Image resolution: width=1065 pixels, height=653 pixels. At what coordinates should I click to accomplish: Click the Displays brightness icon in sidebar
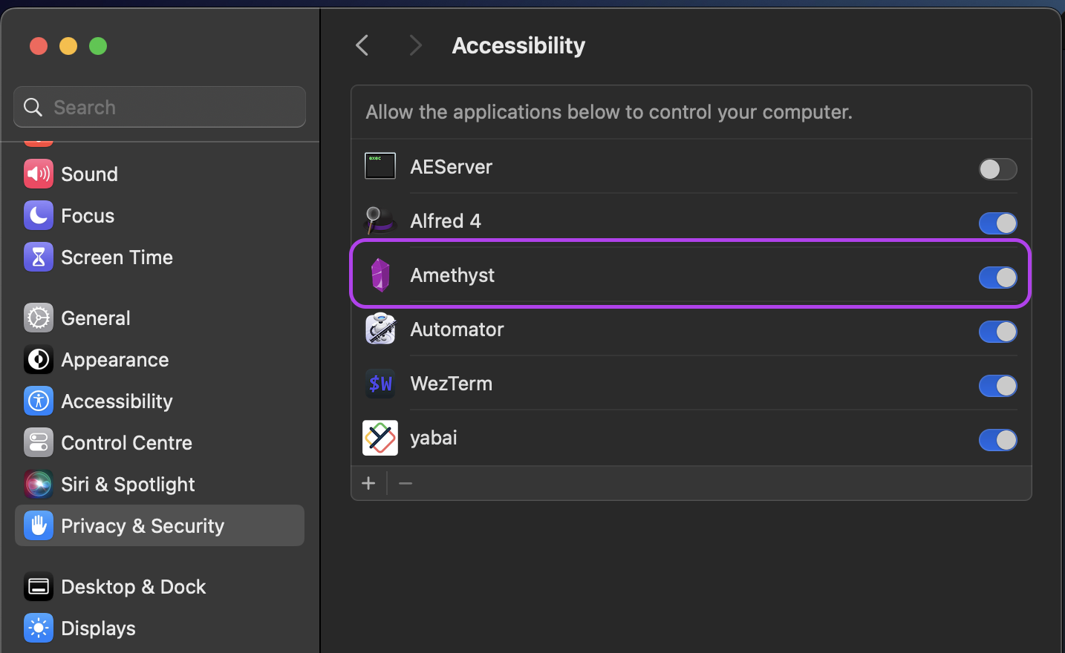point(38,628)
